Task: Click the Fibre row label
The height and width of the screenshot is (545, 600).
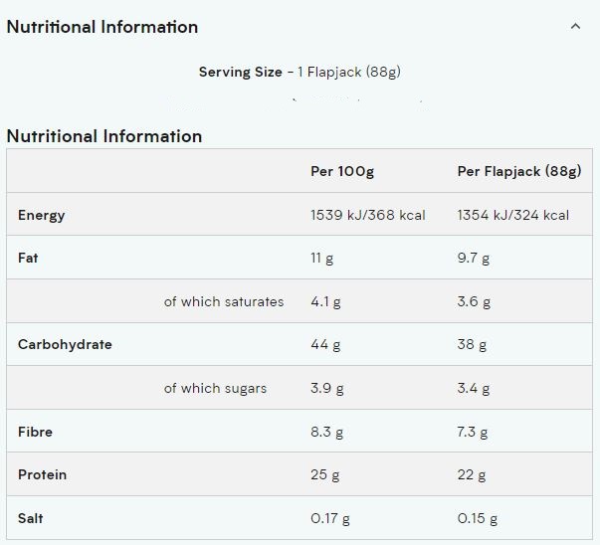Action: click(35, 432)
